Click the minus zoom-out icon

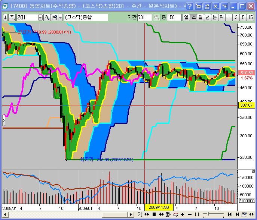pyautogui.click(x=190, y=214)
